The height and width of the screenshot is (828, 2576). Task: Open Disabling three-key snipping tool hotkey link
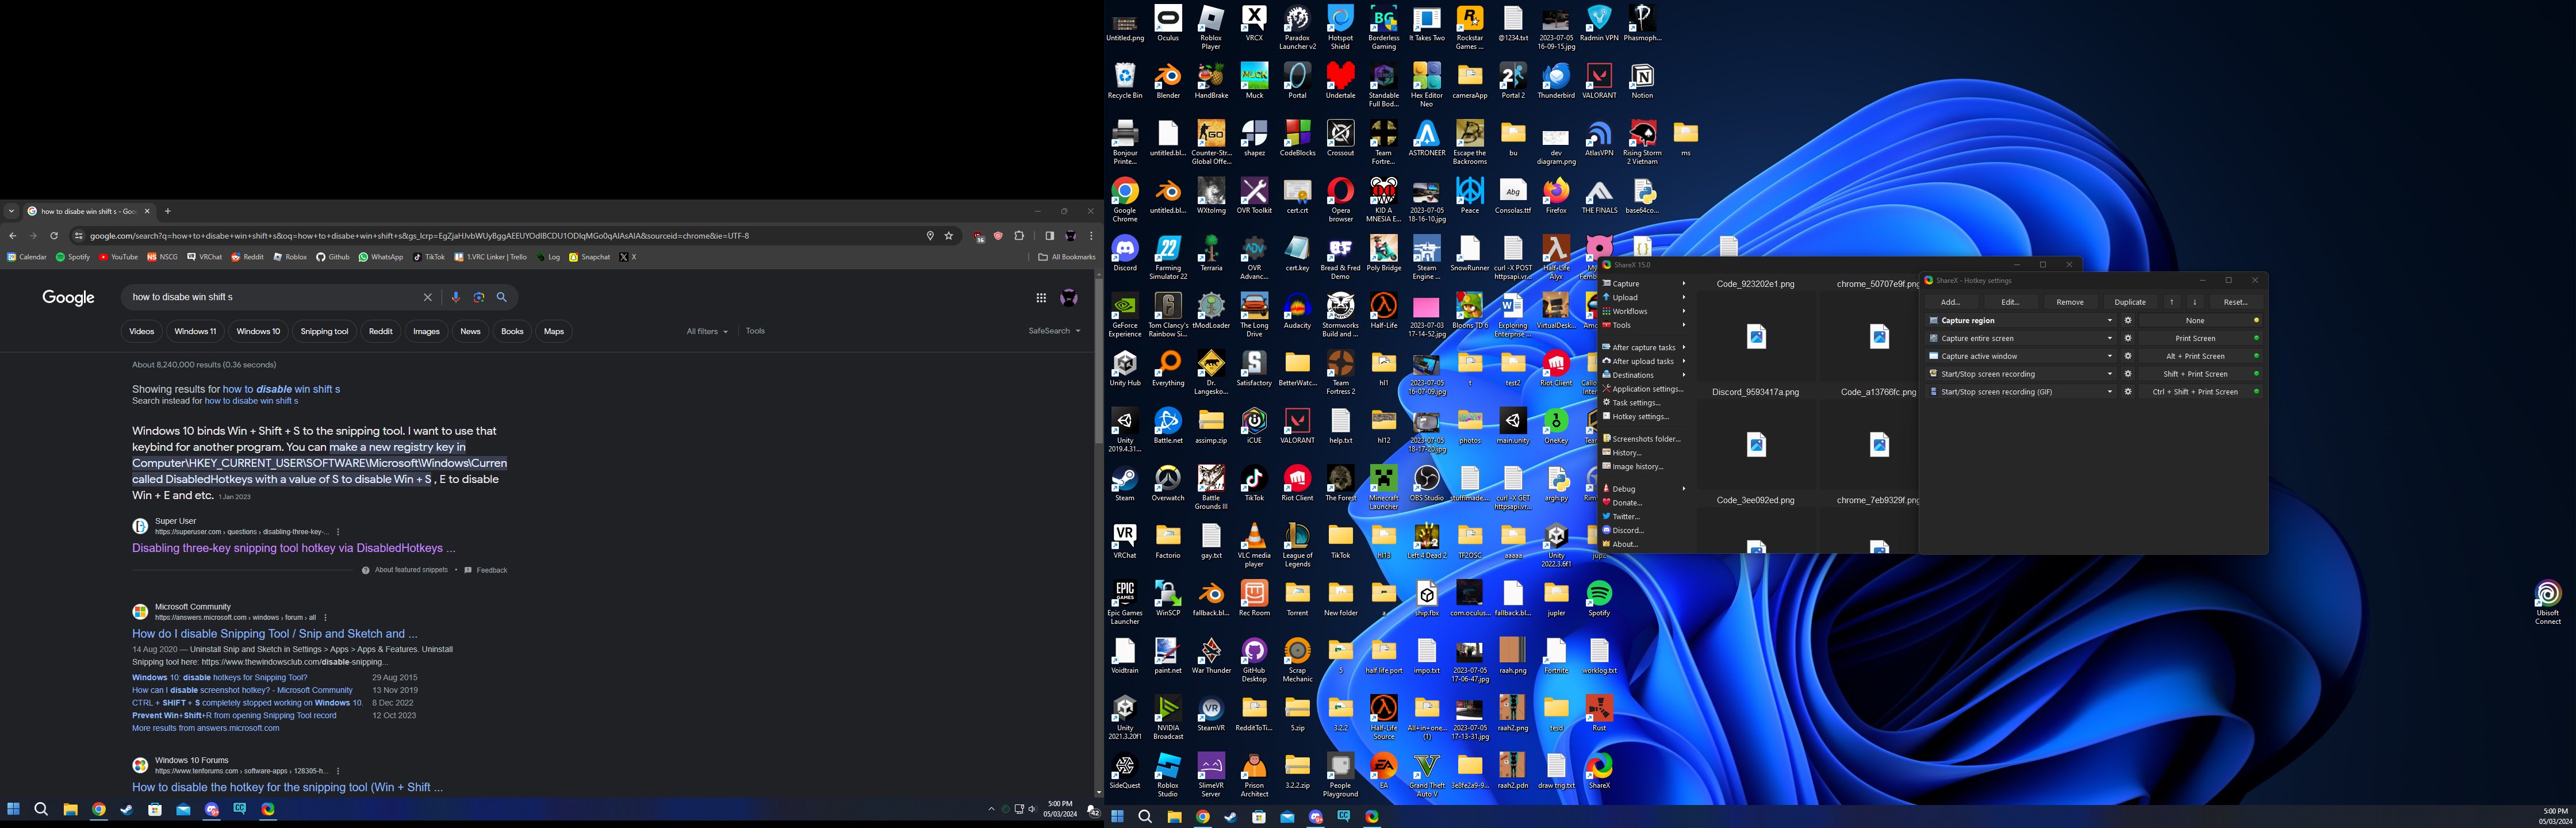pyautogui.click(x=293, y=548)
